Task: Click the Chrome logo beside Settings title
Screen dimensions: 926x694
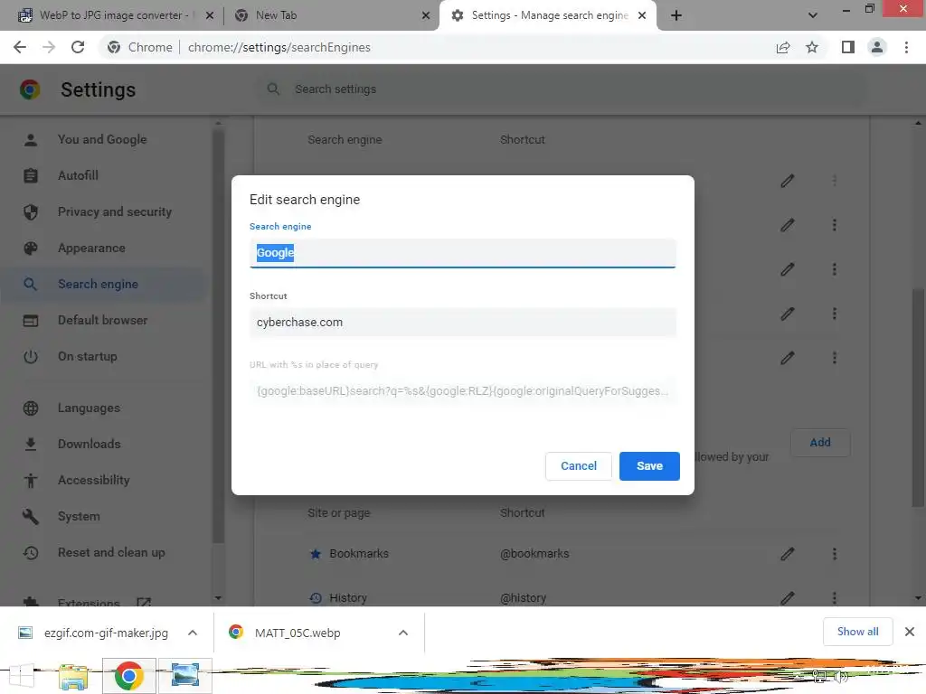Action: (x=30, y=89)
